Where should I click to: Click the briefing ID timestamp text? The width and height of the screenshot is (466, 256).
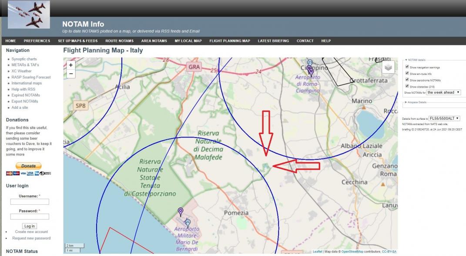432,130
